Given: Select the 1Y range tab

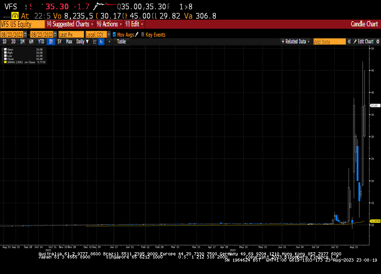Looking at the screenshot, I should point(51,42).
